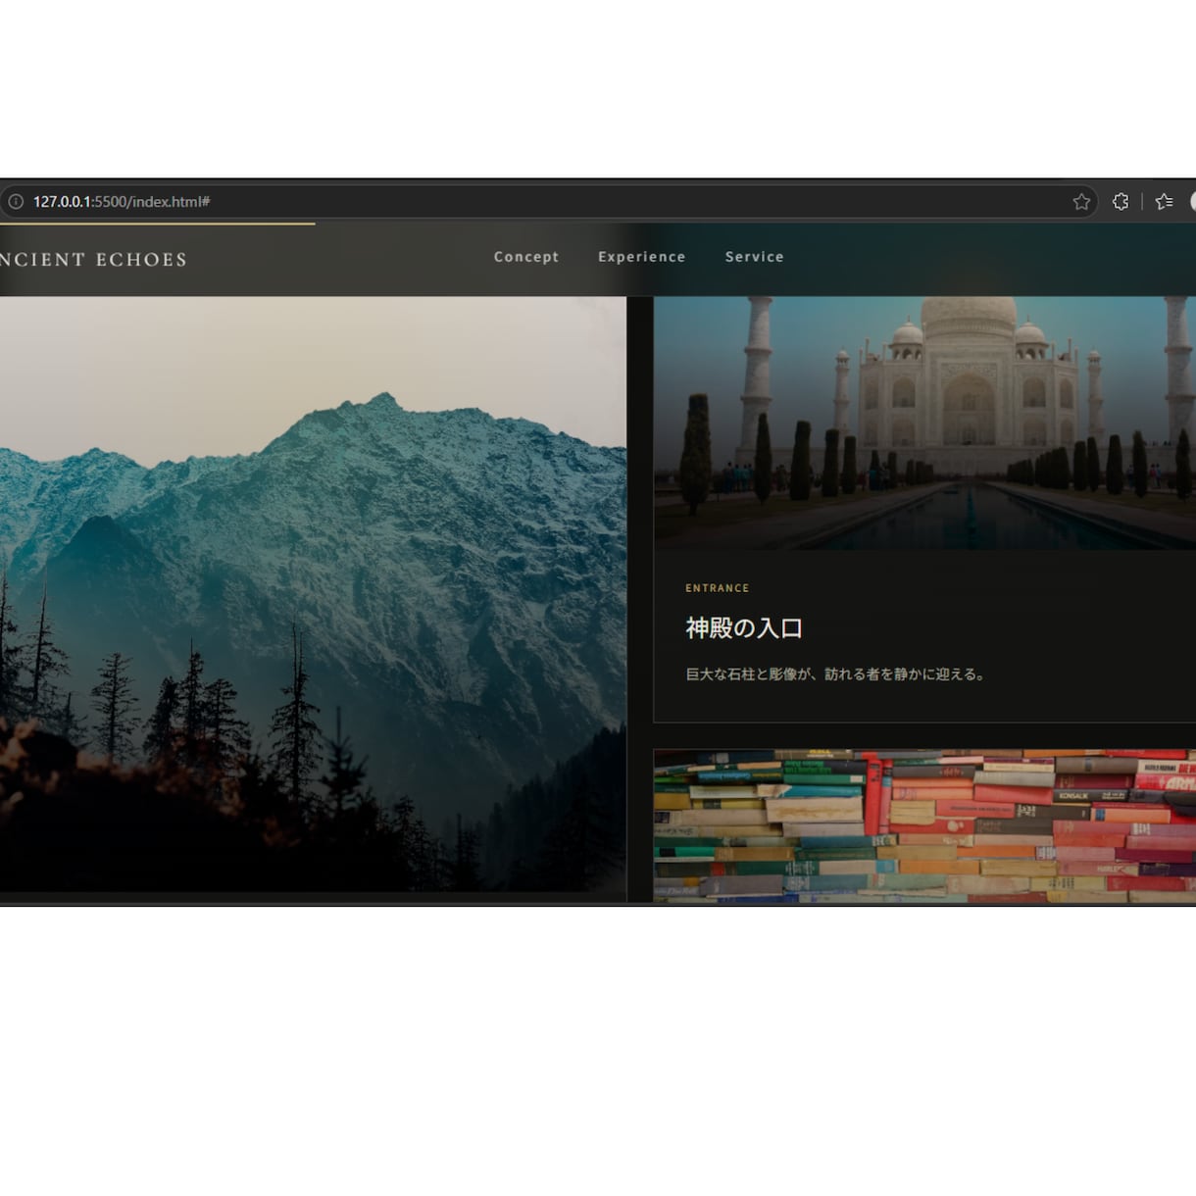
Task: Open the profile avatar at toolbar edge
Action: tap(1192, 202)
